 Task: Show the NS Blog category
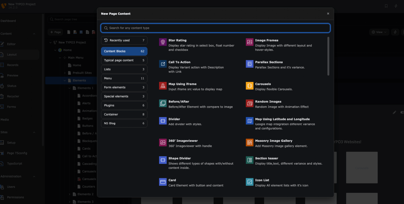pyautogui.click(x=124, y=123)
